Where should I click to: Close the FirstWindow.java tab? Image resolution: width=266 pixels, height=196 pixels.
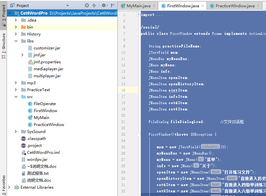coord(203,6)
